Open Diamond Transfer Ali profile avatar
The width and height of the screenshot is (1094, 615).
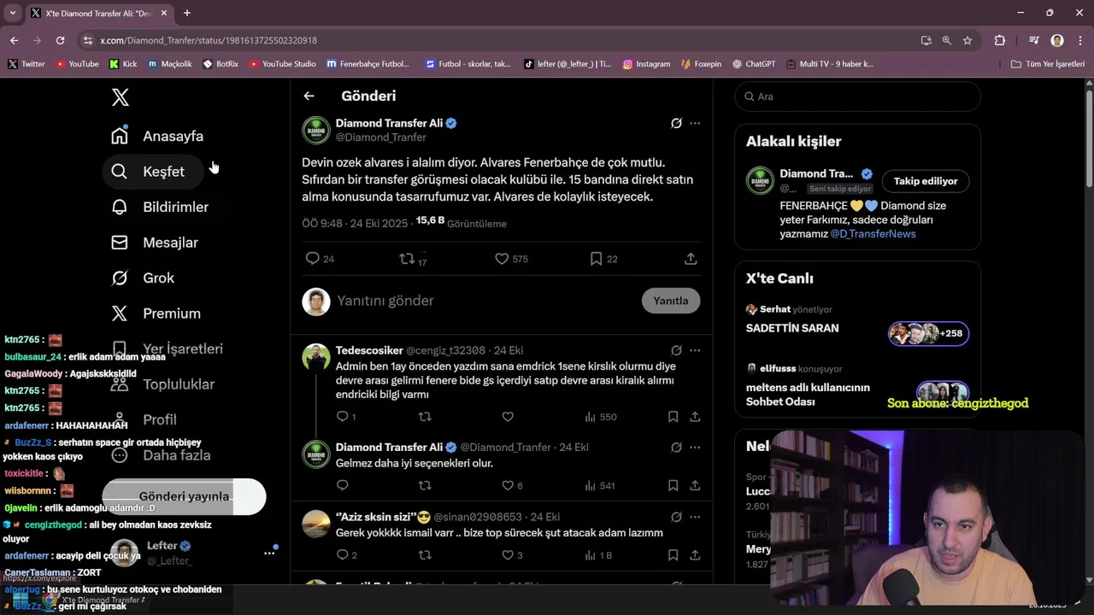(x=316, y=130)
